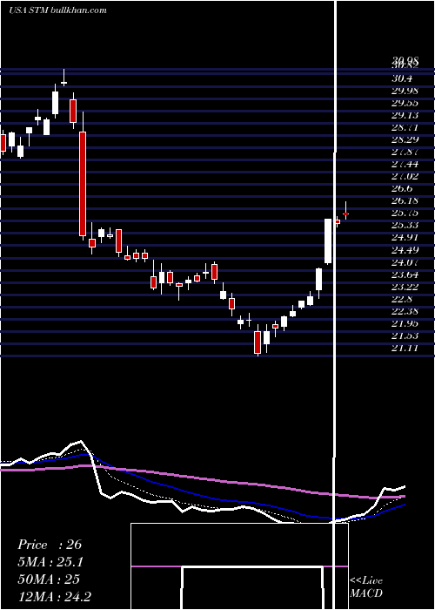Click the 28.29 price axis label
The width and height of the screenshot is (435, 610).
click(405, 140)
